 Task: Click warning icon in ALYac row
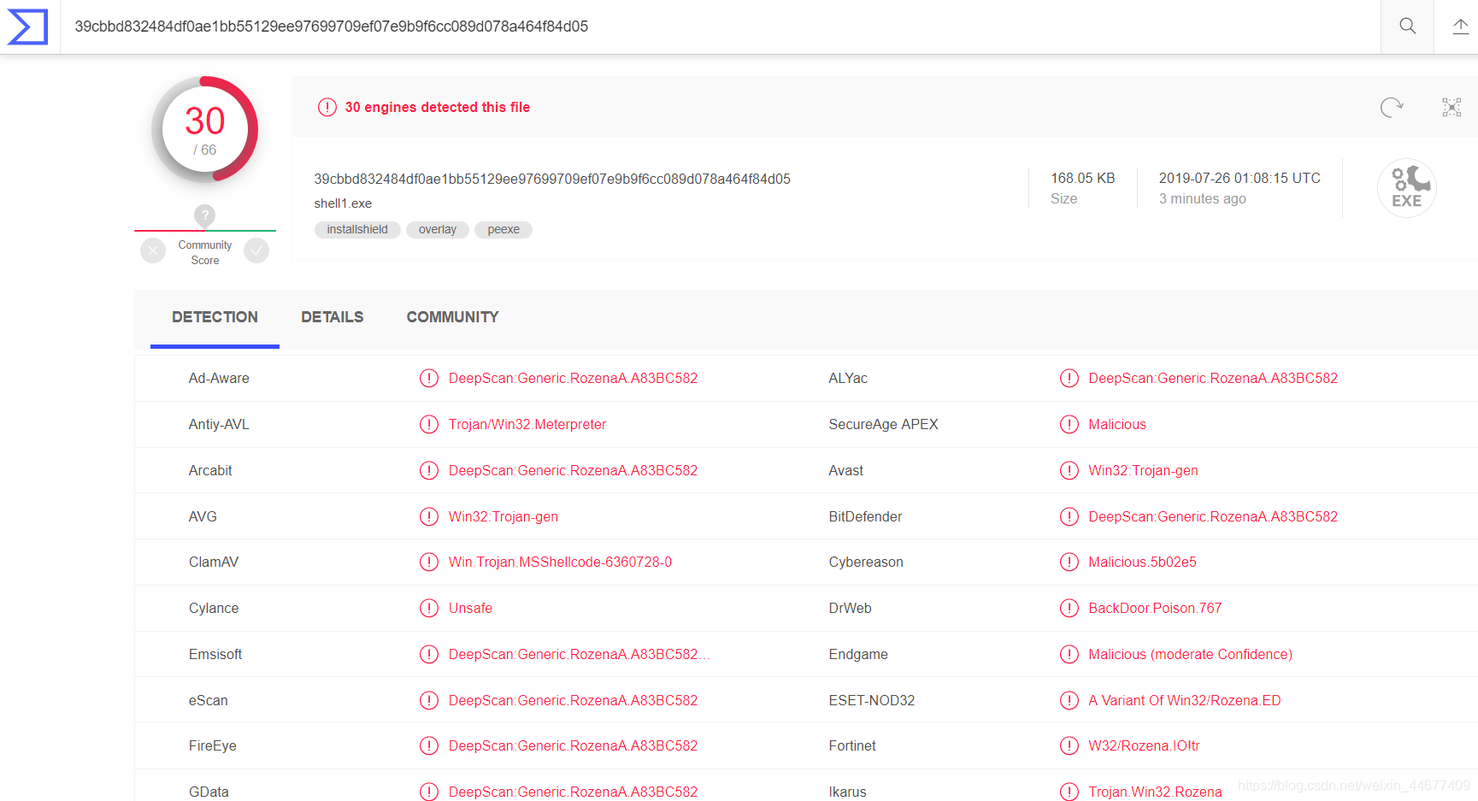(1069, 378)
